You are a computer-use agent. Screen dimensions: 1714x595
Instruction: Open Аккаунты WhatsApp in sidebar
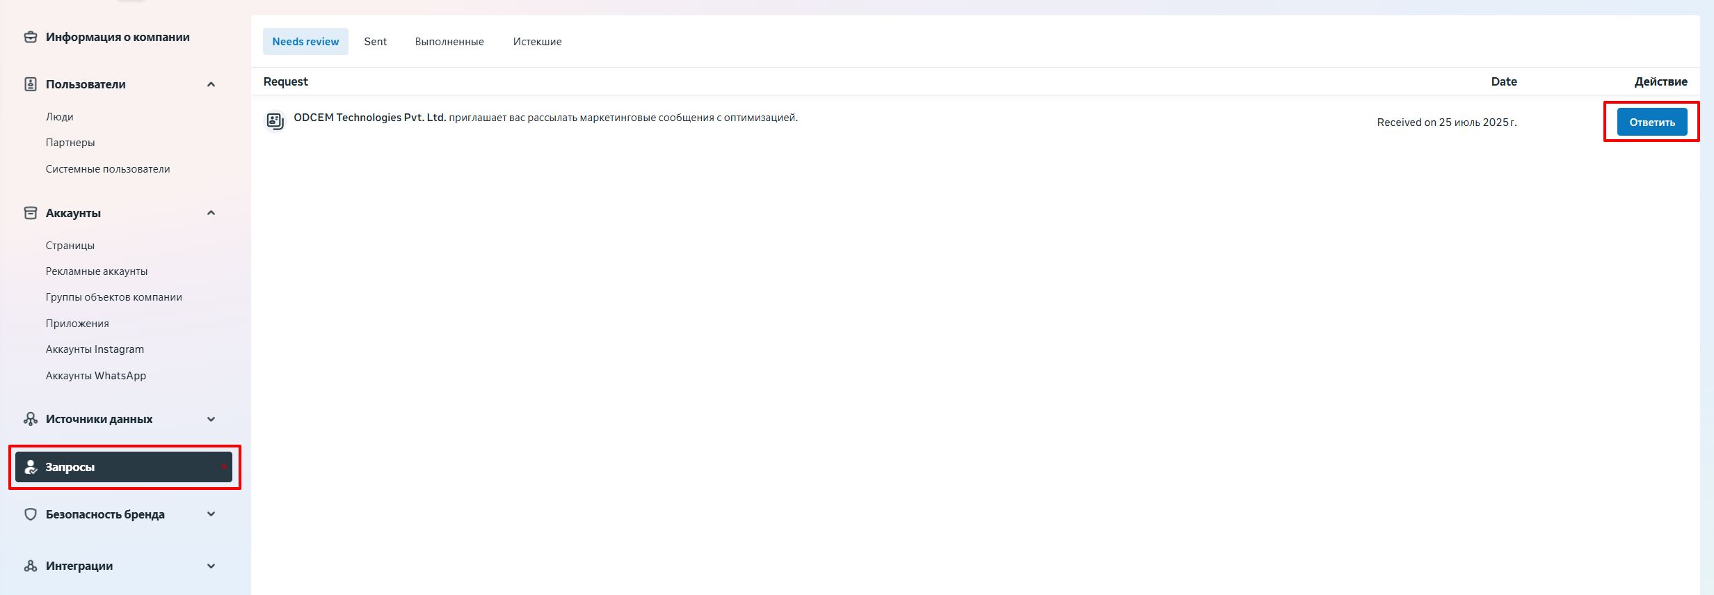[x=96, y=376]
